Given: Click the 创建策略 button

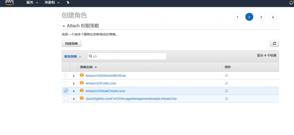Looking at the screenshot, I should click(x=71, y=44).
